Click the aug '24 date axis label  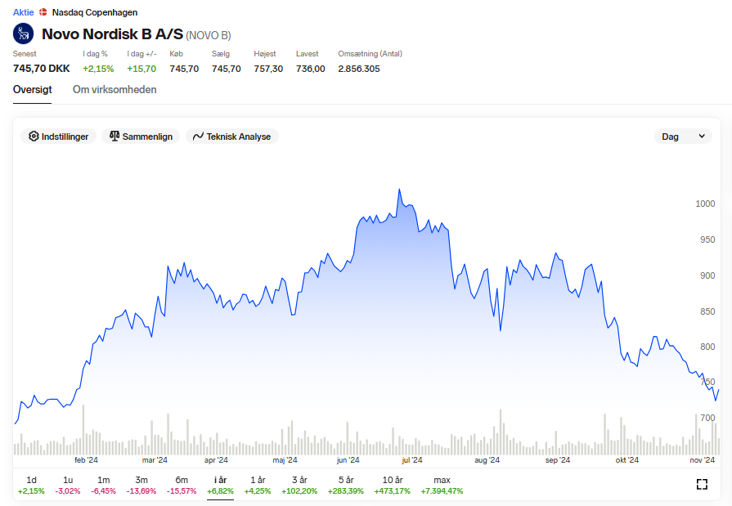pyautogui.click(x=487, y=460)
